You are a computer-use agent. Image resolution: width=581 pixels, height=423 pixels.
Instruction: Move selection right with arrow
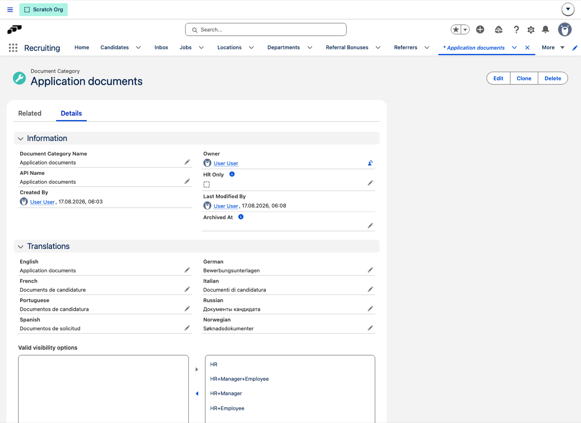pyautogui.click(x=197, y=370)
